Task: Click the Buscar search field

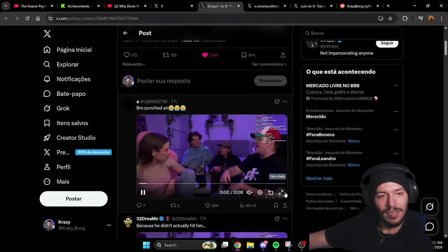Action: point(352,33)
